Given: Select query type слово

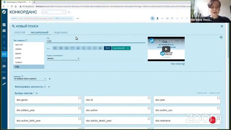Looking at the screenshot, I should point(29,58).
